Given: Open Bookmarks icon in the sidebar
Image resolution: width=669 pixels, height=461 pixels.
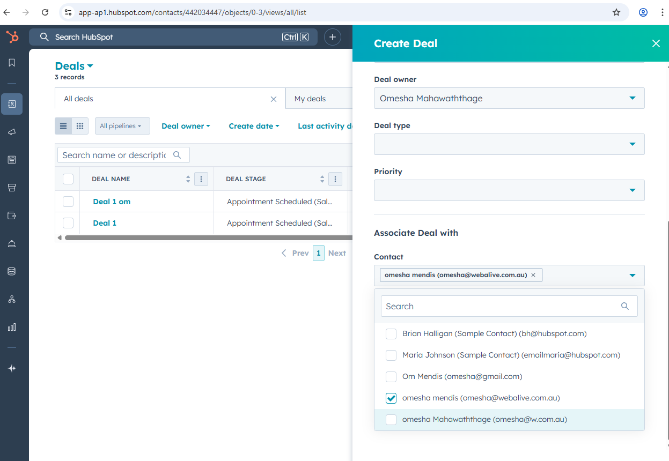Looking at the screenshot, I should click(12, 63).
